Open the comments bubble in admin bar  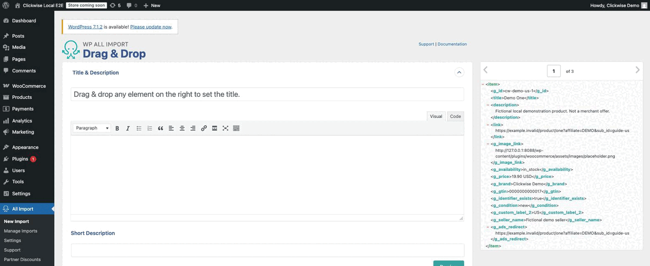[x=132, y=5]
